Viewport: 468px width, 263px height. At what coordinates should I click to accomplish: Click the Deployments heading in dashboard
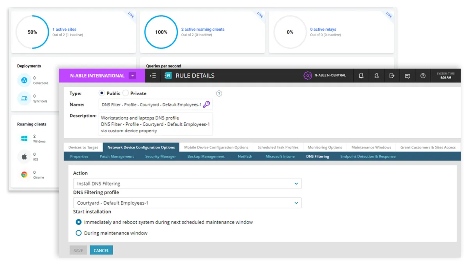click(x=29, y=66)
